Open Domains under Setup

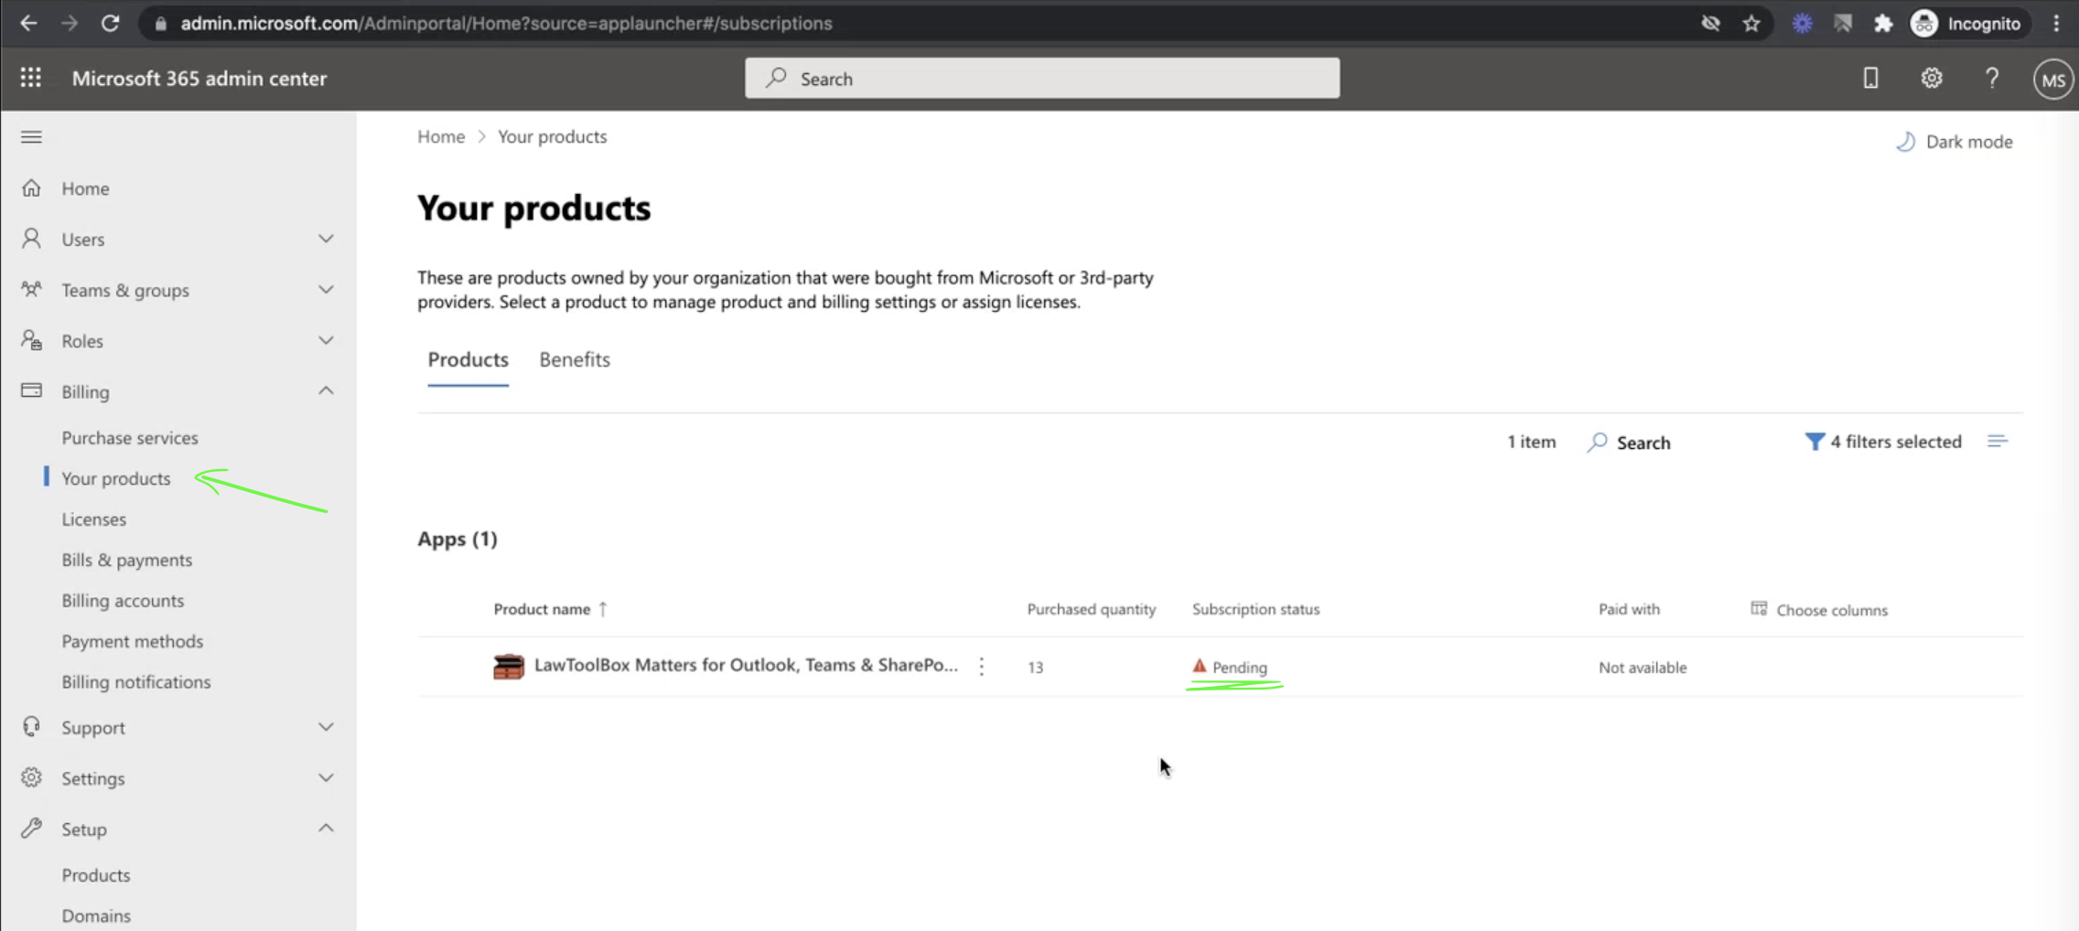[96, 915]
